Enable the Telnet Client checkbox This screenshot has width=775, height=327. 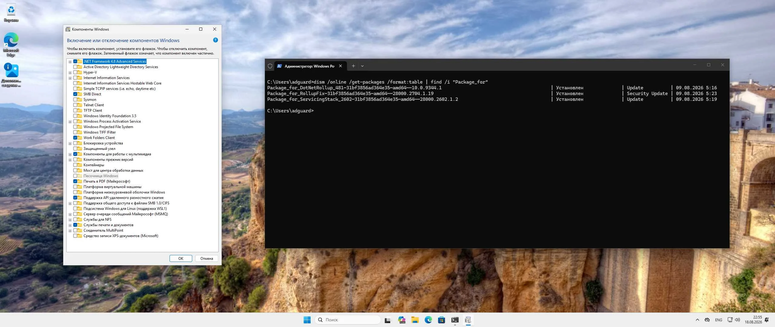click(x=75, y=105)
